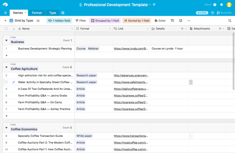The width and height of the screenshot is (235, 153).
Task: Open Details column dropdown
Action: (x=186, y=29)
